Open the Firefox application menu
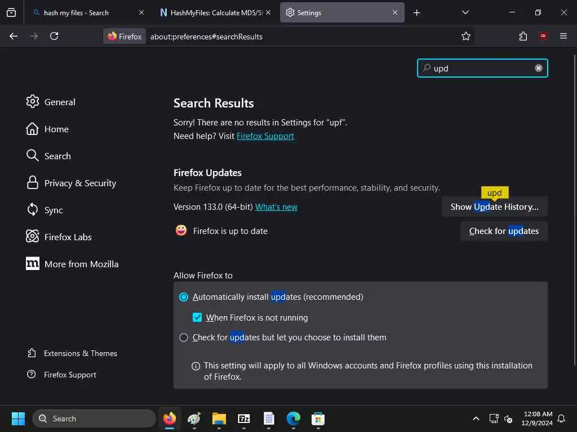The image size is (577, 432). pos(563,36)
